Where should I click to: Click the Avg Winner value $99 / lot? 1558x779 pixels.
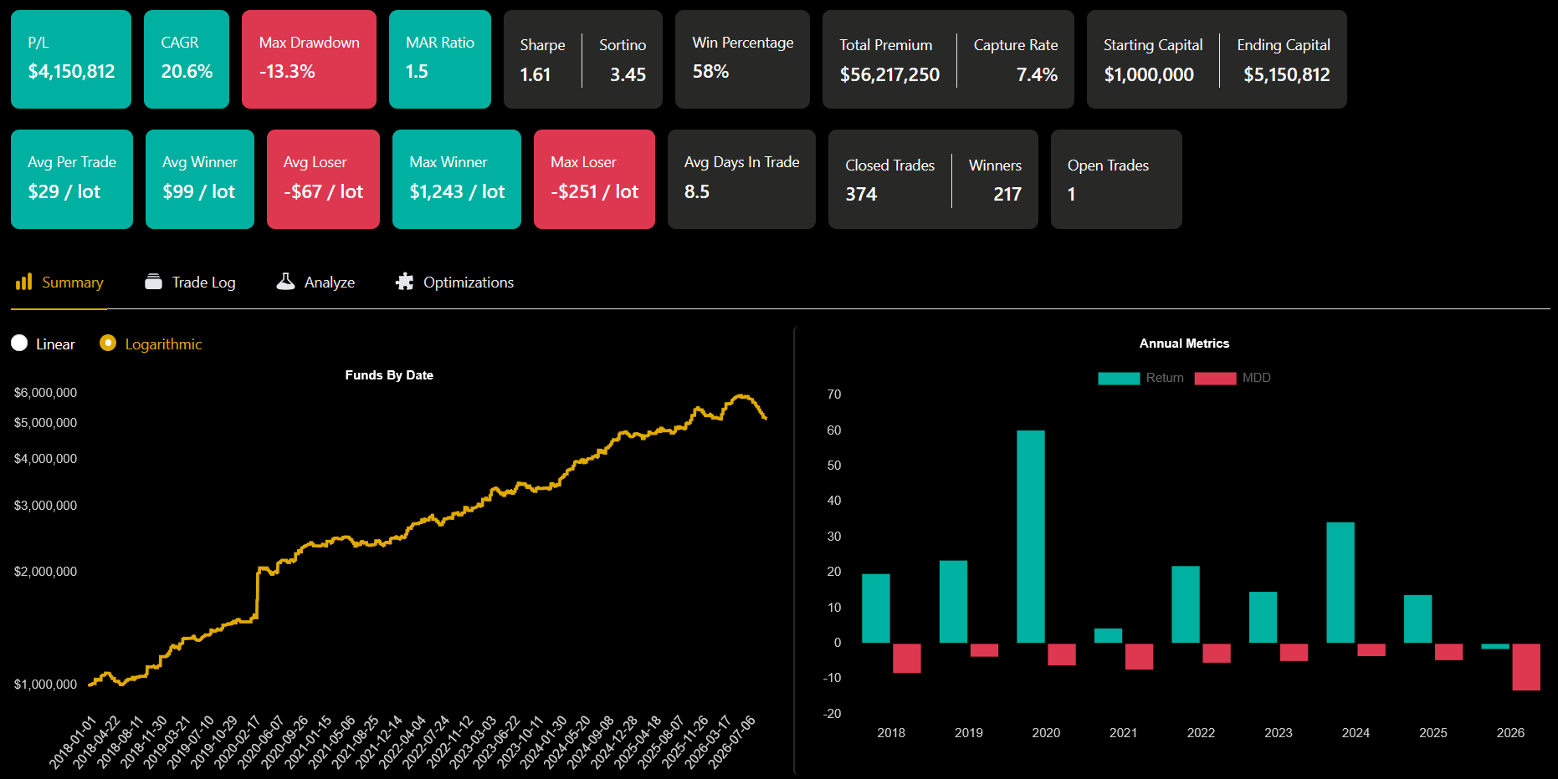[199, 192]
